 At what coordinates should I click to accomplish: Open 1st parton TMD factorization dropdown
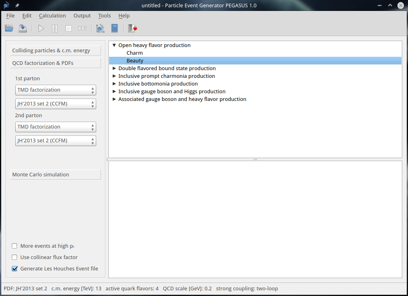56,90
